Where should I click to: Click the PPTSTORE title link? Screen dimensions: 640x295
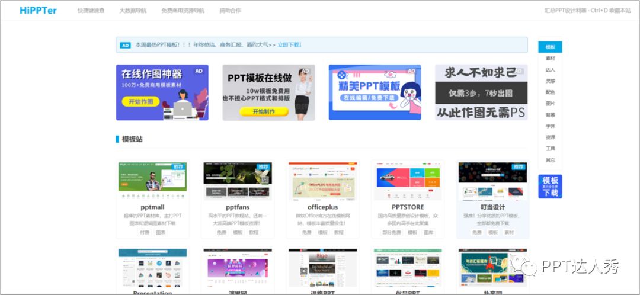point(408,207)
